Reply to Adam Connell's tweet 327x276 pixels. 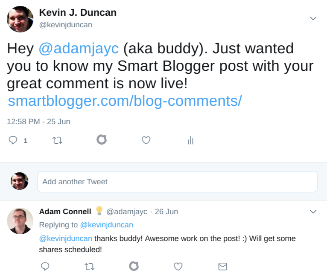(45, 267)
